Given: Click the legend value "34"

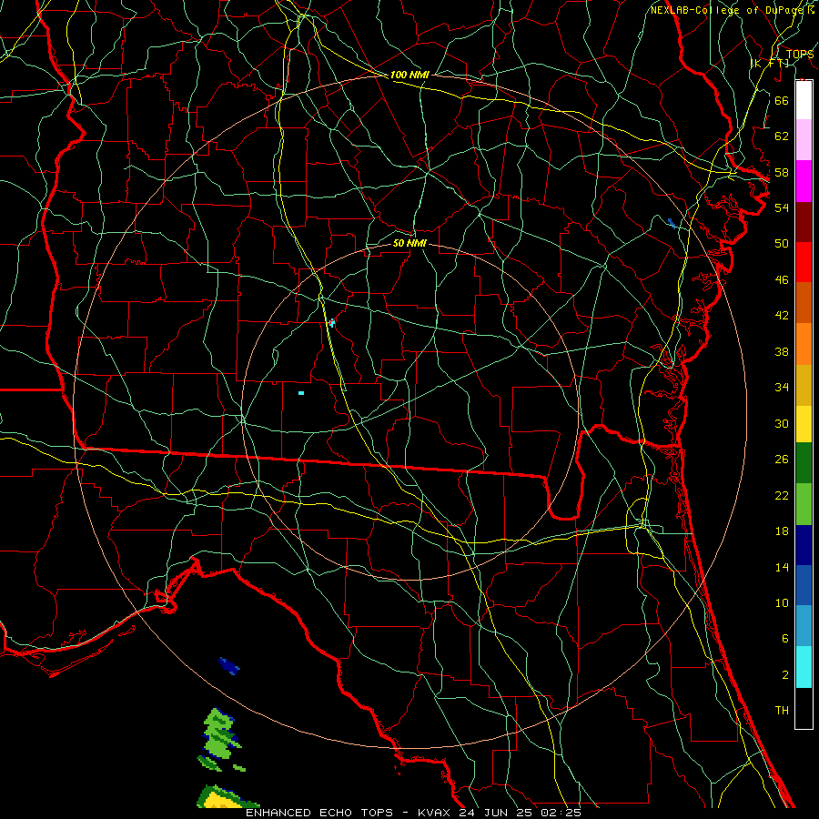Looking at the screenshot, I should tap(782, 388).
